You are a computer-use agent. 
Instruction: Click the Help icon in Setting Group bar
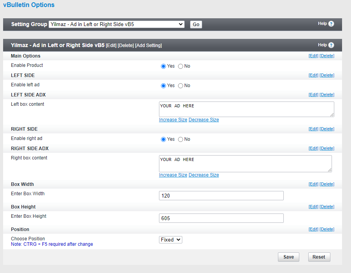[x=331, y=24]
